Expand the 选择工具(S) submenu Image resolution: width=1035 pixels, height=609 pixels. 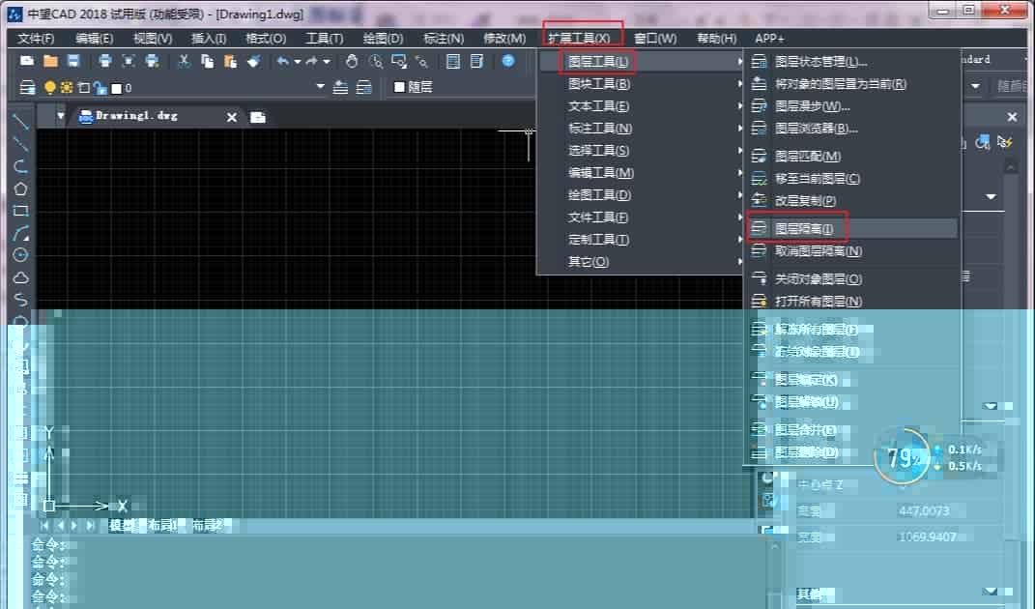(641, 151)
